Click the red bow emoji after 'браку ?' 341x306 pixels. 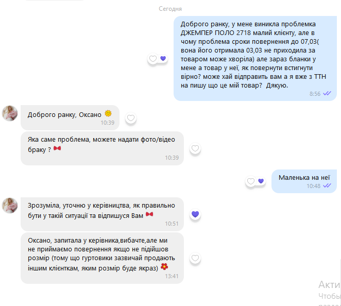(x=57, y=148)
